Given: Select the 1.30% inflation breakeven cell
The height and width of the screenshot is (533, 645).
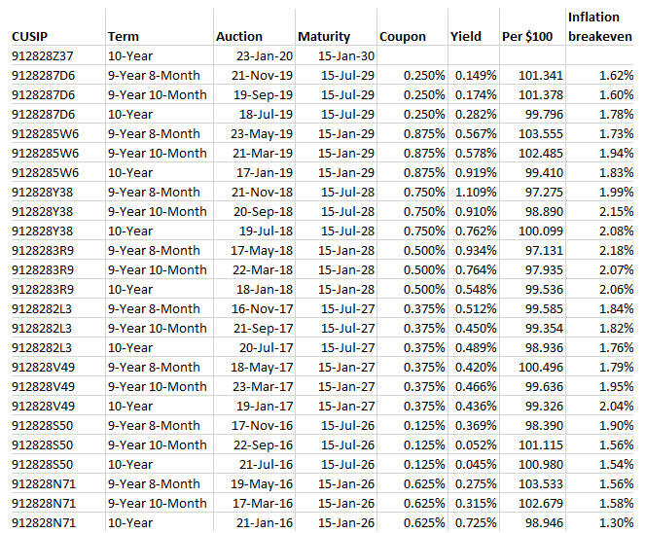Looking at the screenshot, I should (x=616, y=522).
